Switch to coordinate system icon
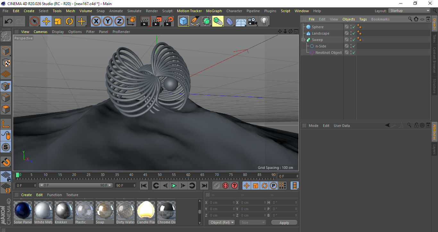This screenshot has height=232, width=438. pyautogui.click(x=131, y=21)
